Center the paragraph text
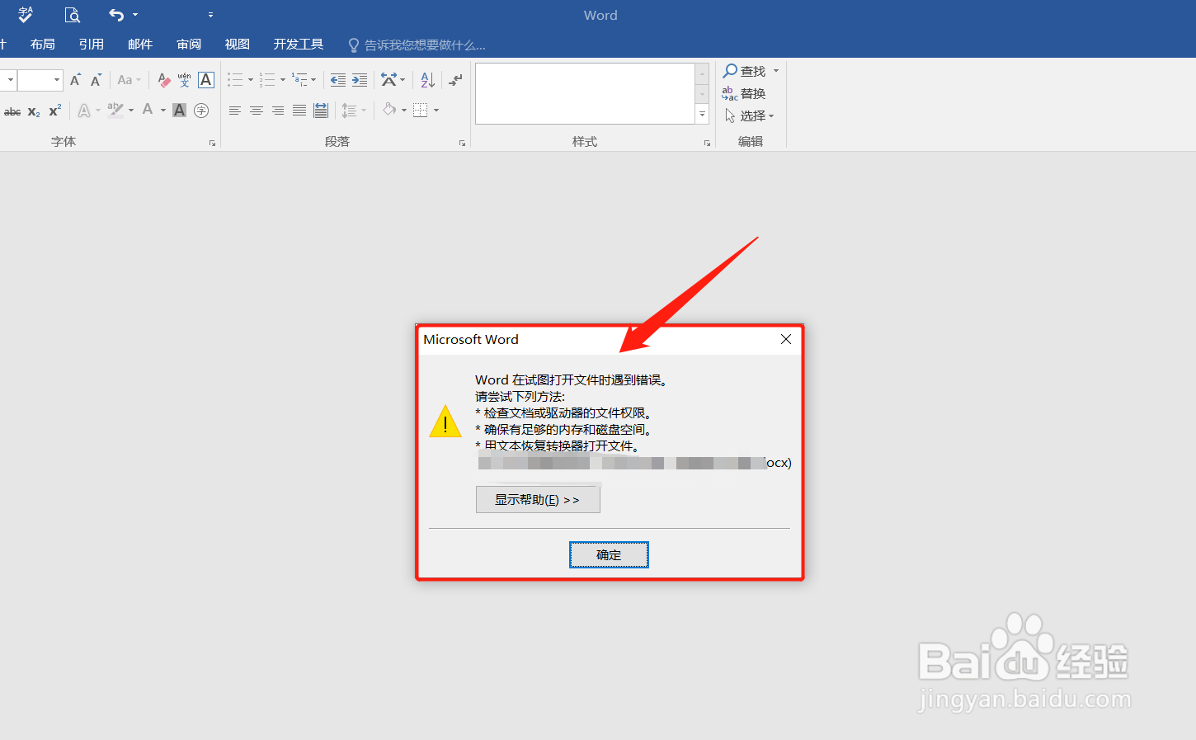The width and height of the screenshot is (1196, 740). (x=257, y=111)
